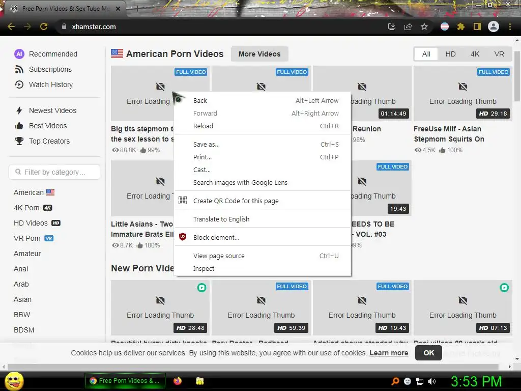Choose Print... in the context menu

(x=263, y=157)
